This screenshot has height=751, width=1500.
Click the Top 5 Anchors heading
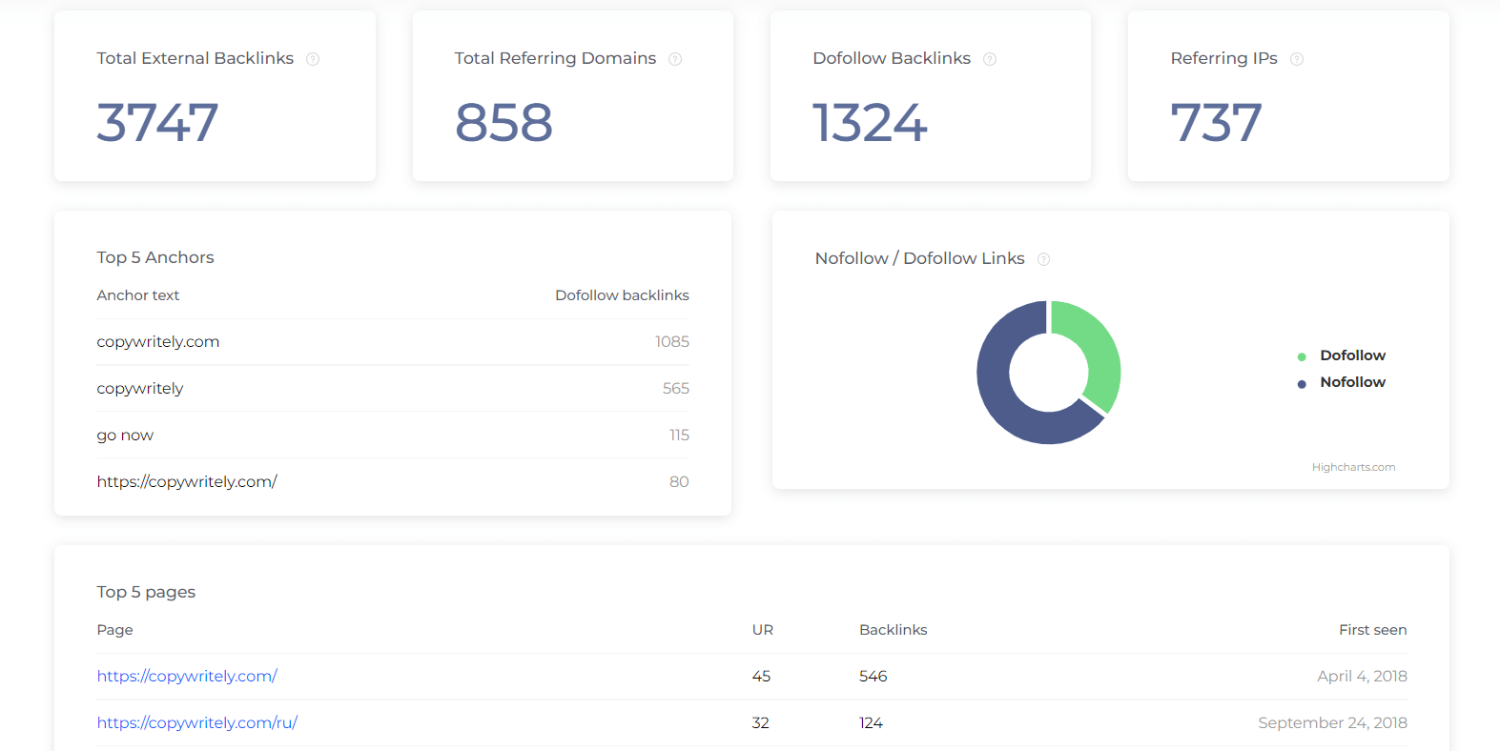[x=155, y=257]
